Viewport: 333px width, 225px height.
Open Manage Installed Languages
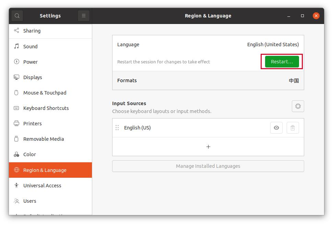[x=208, y=166]
